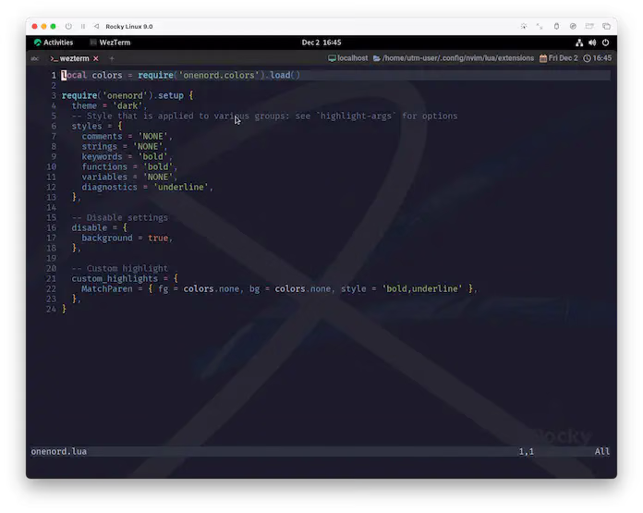Click the folder icon before the path

click(x=376, y=58)
